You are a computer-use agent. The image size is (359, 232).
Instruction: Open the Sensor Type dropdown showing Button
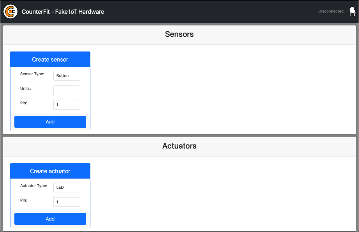click(66, 76)
